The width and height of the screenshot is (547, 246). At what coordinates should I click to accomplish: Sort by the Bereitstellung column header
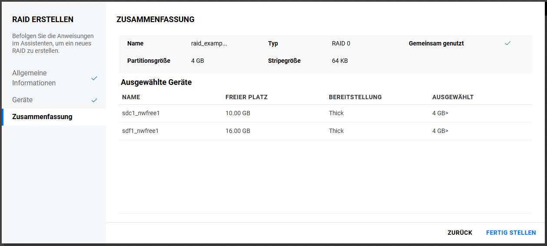click(355, 97)
